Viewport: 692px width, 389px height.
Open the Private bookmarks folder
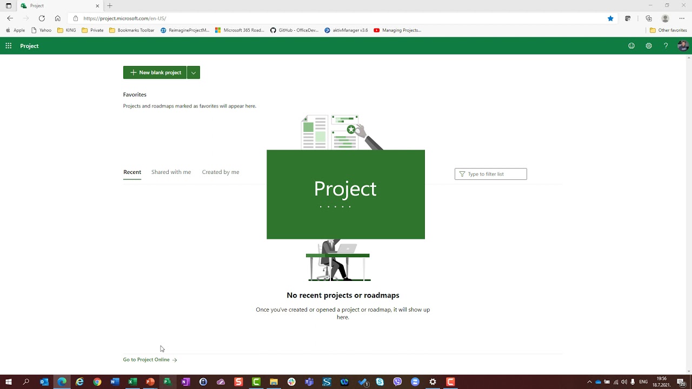pos(92,30)
